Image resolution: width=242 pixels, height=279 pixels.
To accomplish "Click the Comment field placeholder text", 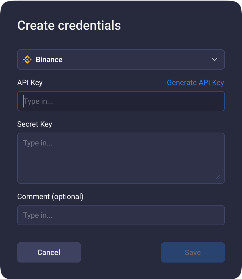I will 38,215.
